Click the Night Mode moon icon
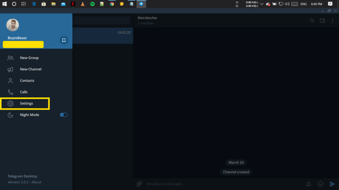 [x=10, y=115]
